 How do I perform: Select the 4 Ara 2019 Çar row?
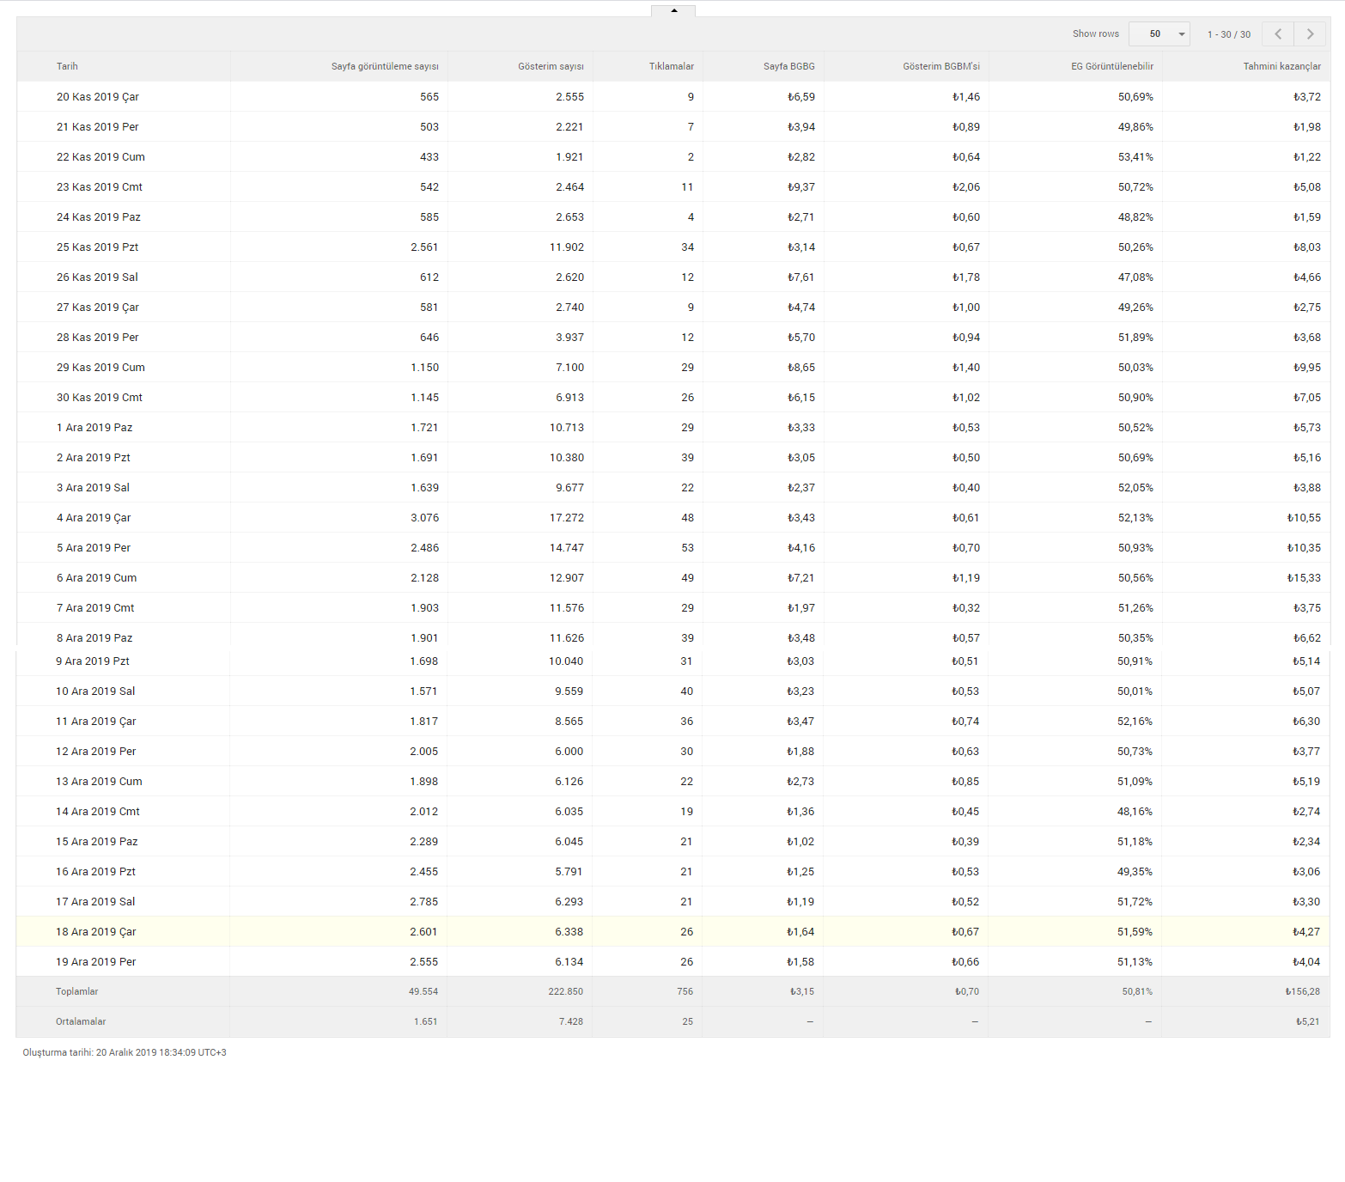point(673,517)
